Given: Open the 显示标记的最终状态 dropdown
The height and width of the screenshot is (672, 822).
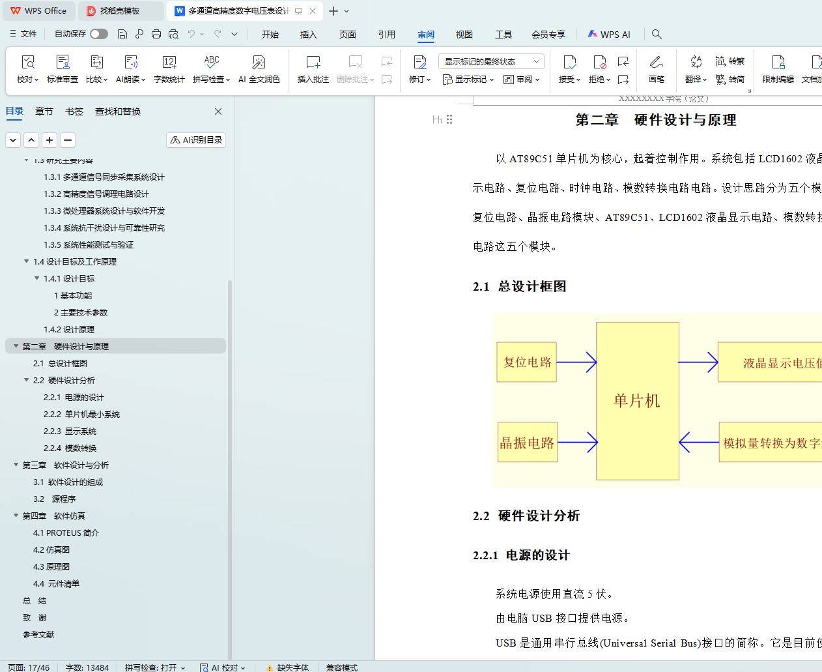Looking at the screenshot, I should tap(492, 62).
